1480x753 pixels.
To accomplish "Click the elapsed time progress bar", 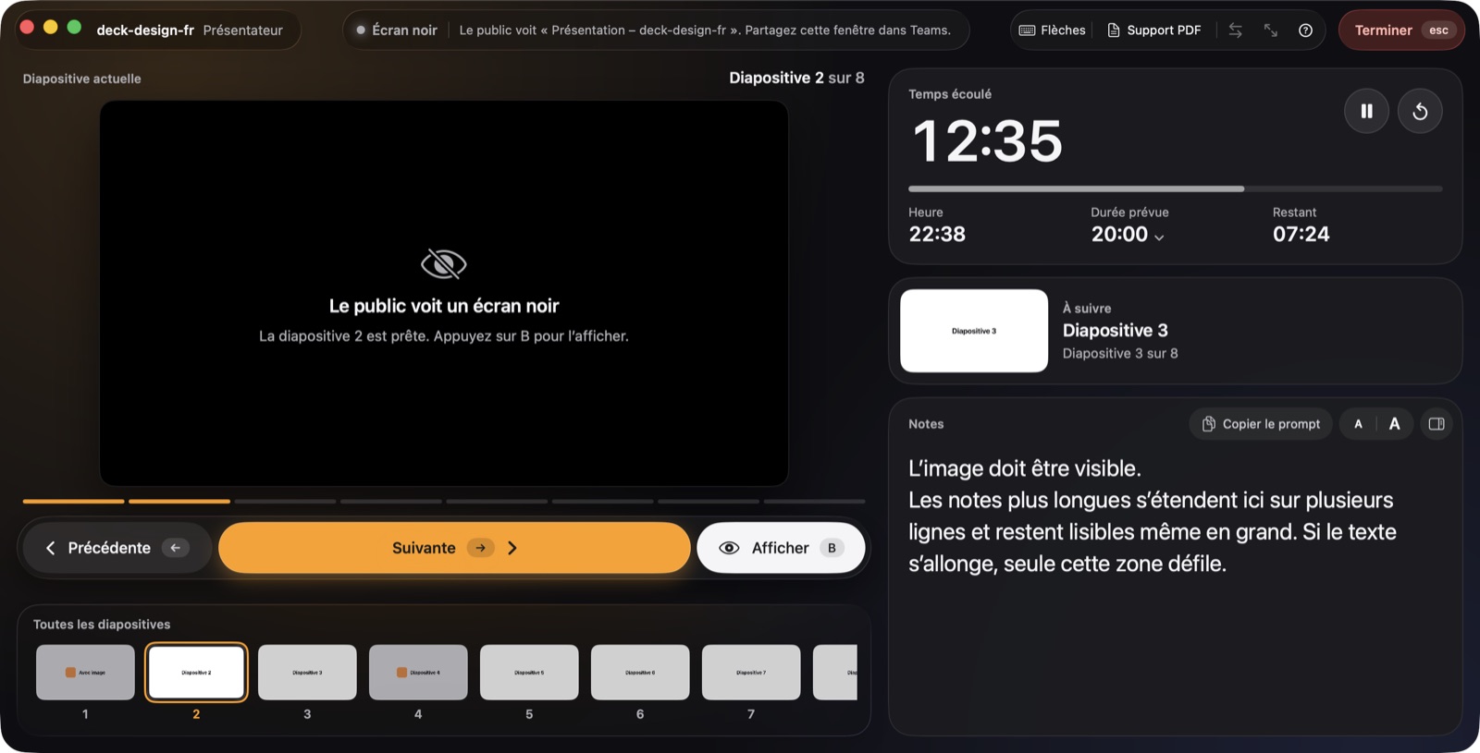I will click(x=1175, y=188).
